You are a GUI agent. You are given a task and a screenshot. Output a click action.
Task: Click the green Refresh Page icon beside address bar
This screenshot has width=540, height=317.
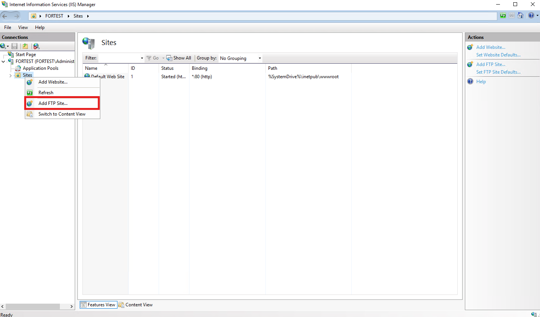tap(503, 16)
